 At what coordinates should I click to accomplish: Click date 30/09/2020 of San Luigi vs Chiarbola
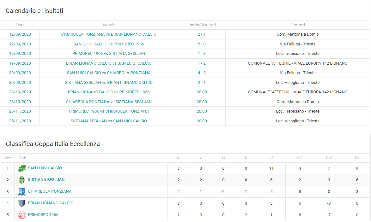coord(20,73)
